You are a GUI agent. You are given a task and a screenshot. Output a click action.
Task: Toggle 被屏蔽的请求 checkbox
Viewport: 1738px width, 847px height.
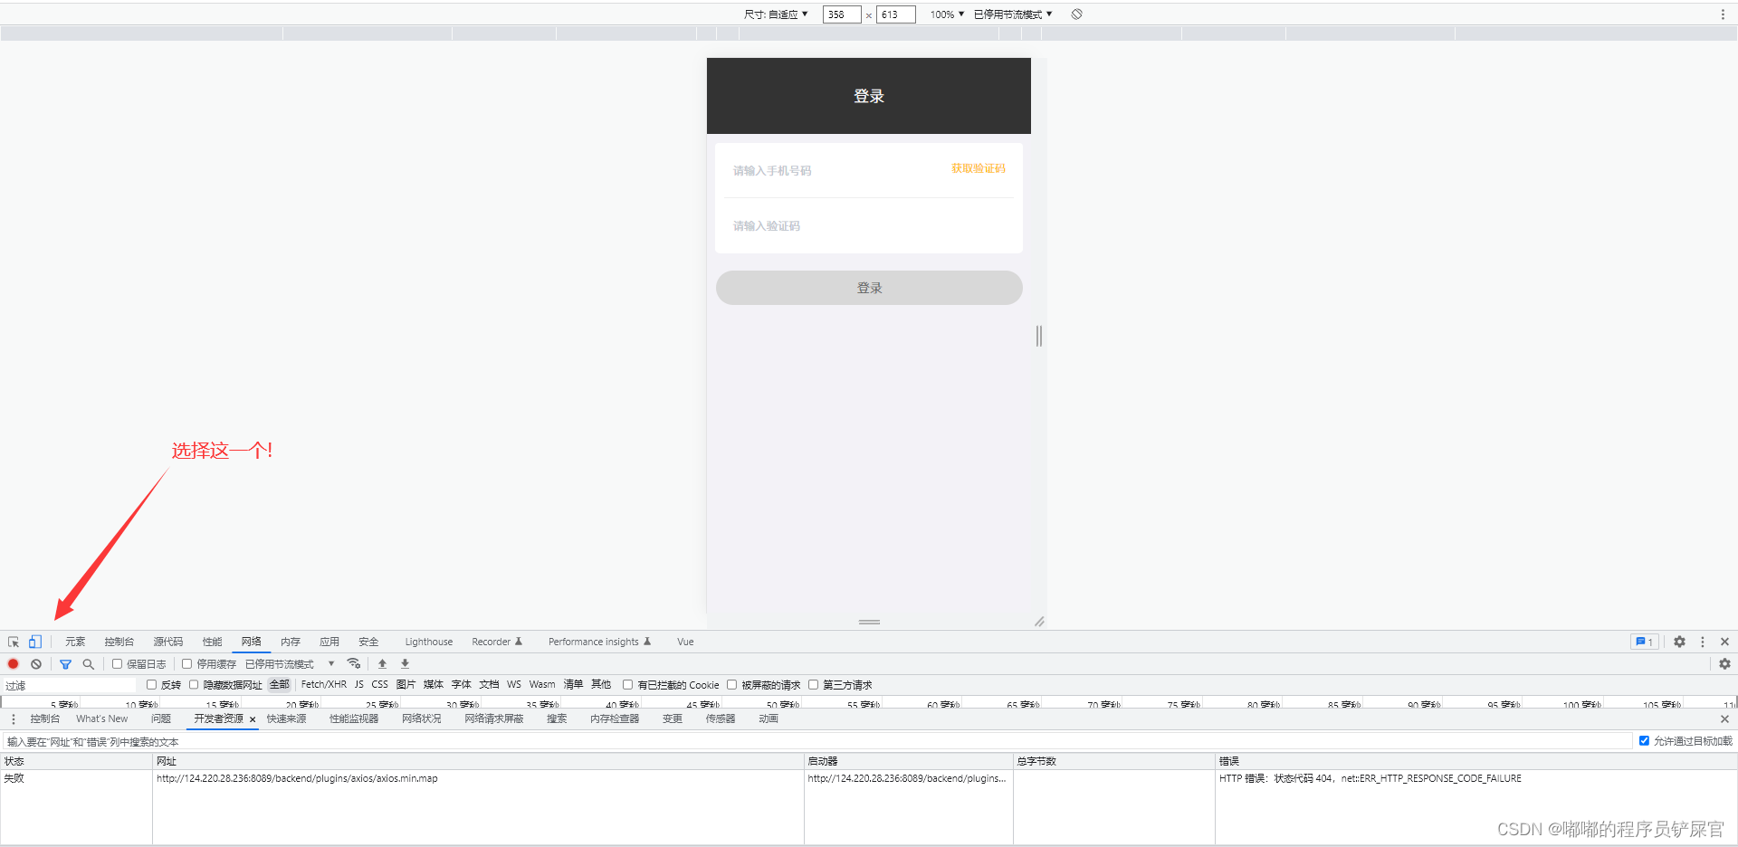[731, 684]
